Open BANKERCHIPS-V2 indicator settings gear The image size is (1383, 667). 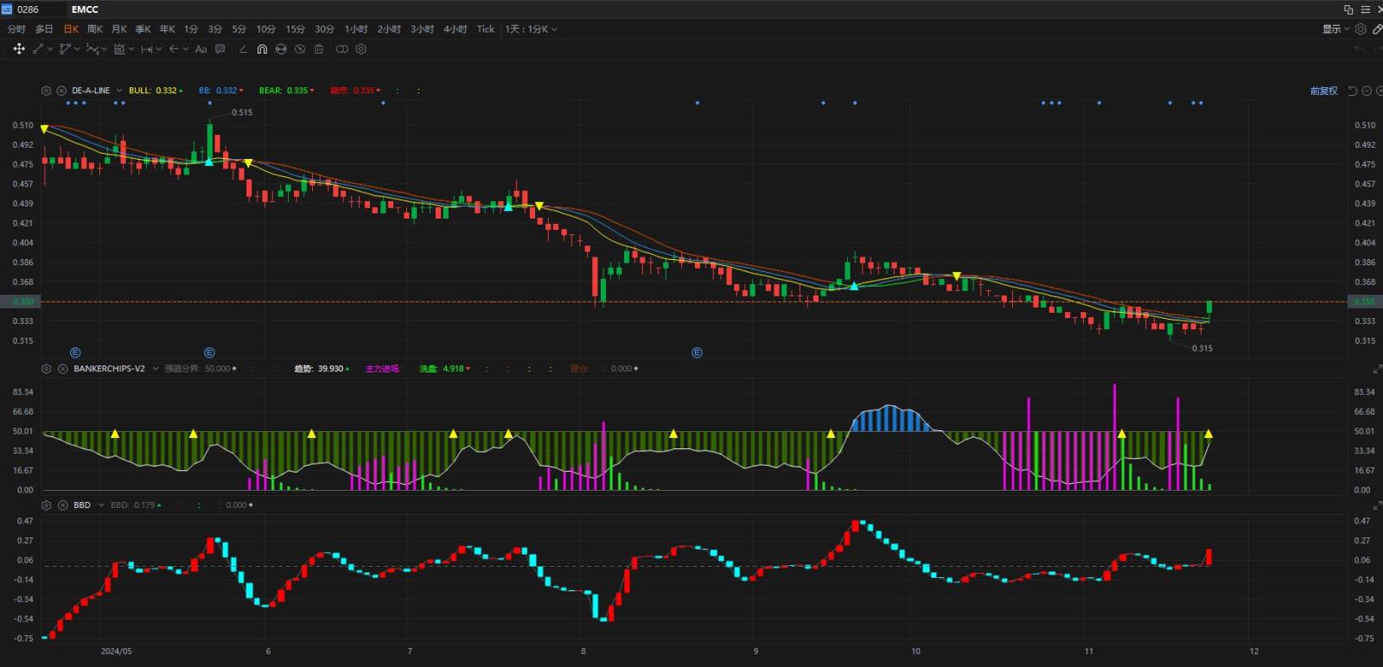47,369
